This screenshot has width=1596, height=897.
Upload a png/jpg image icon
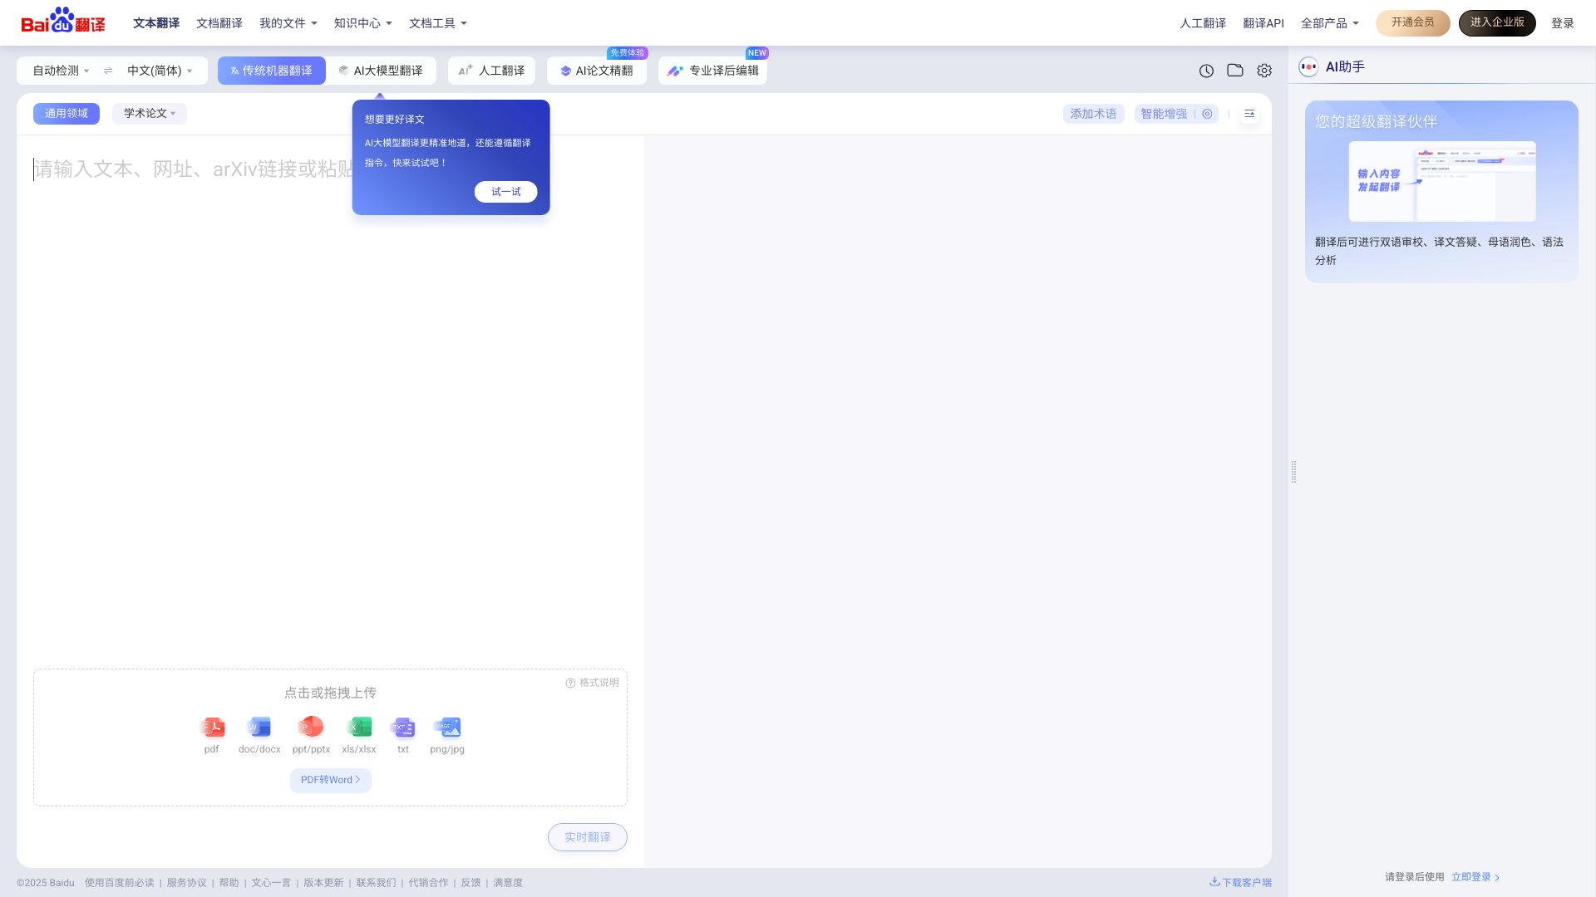pyautogui.click(x=447, y=728)
